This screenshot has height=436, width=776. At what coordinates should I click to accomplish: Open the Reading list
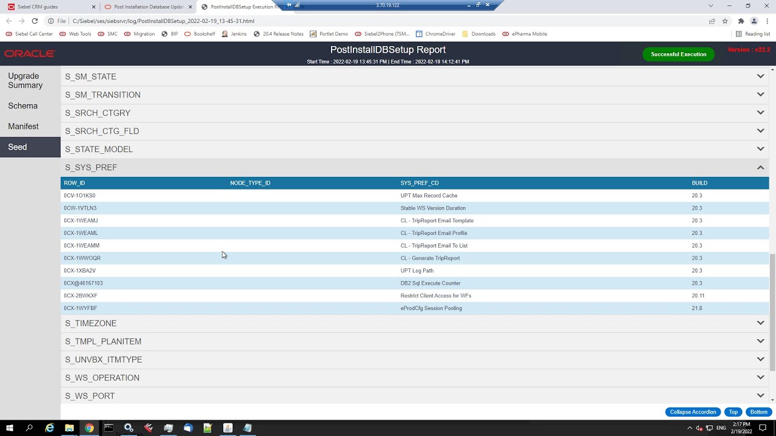753,34
